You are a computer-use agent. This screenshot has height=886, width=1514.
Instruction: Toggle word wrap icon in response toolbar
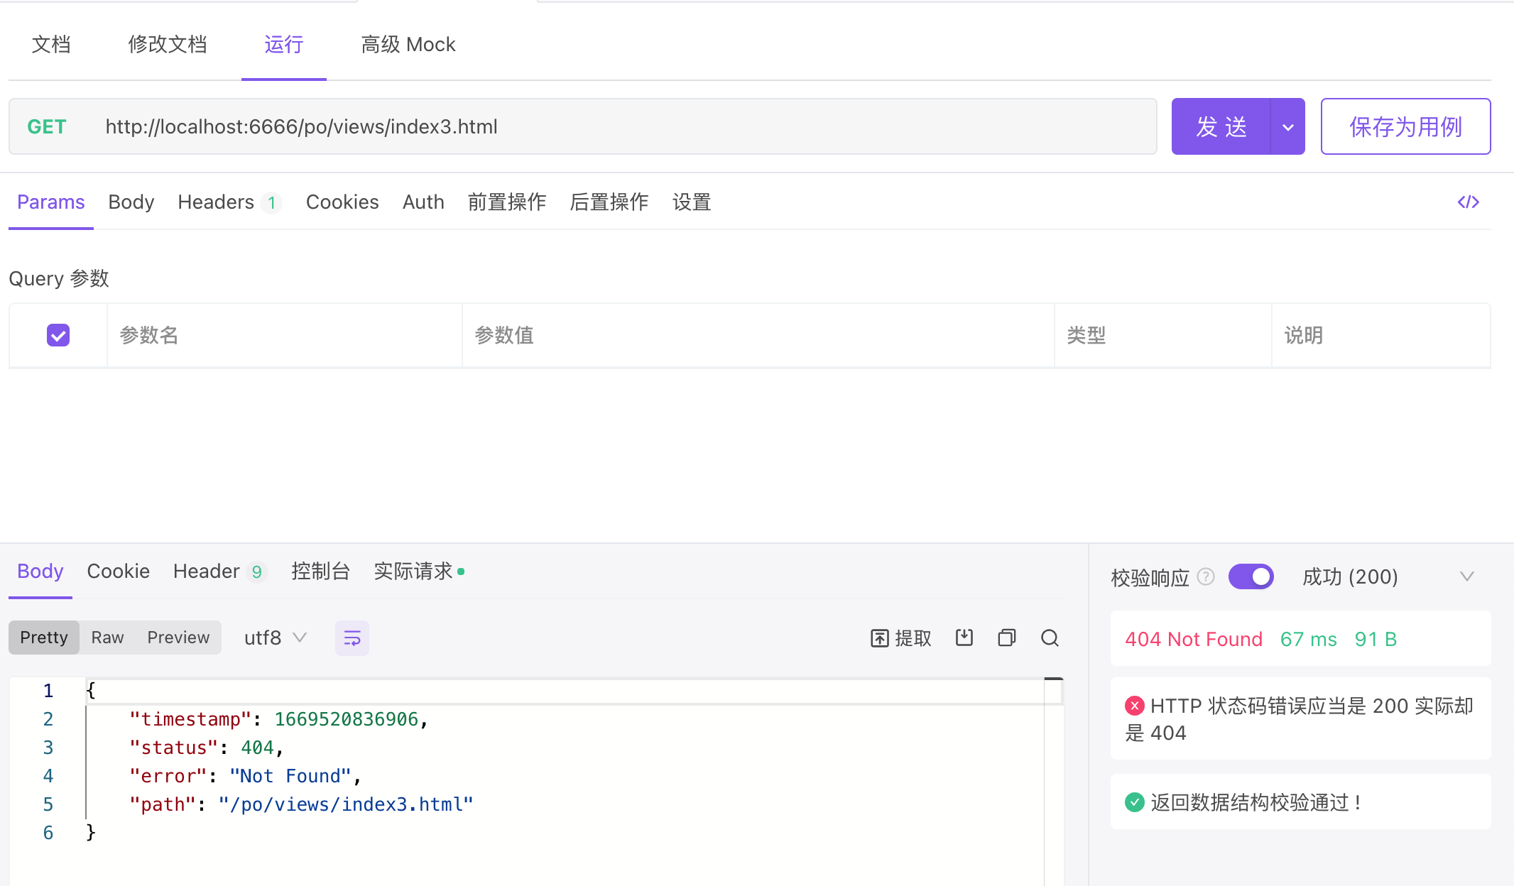(x=352, y=638)
